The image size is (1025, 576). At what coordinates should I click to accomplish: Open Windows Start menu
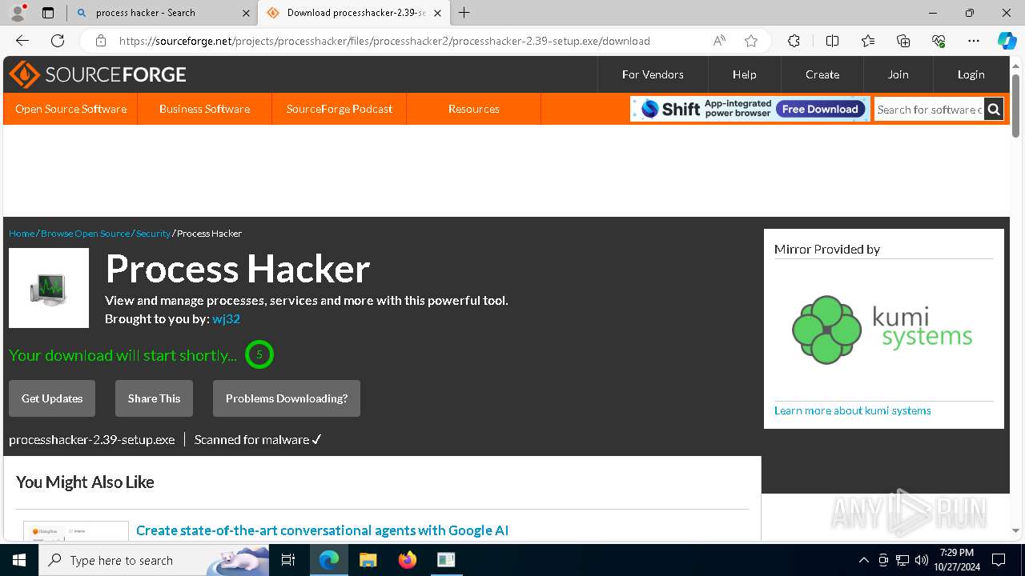[19, 560]
